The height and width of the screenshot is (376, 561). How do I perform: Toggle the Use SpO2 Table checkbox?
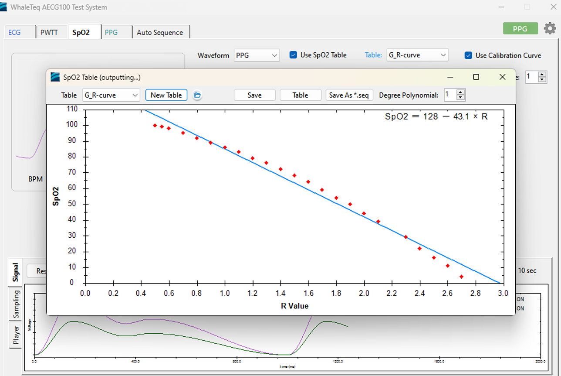[293, 55]
